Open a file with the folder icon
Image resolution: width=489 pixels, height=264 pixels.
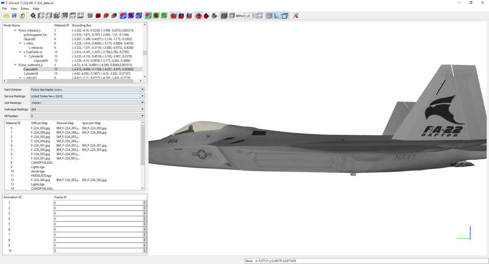pyautogui.click(x=6, y=16)
